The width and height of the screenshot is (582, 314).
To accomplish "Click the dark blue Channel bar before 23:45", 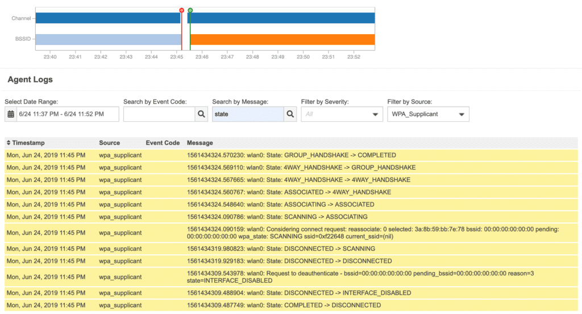I will click(108, 18).
